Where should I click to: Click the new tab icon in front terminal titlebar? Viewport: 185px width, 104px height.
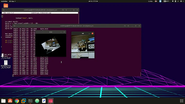(x=125, y=26)
